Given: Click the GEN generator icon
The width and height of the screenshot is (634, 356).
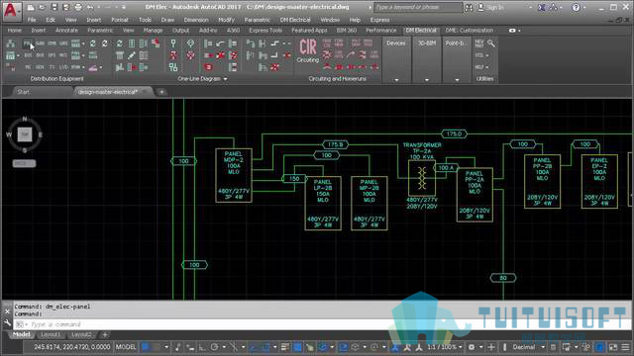Looking at the screenshot, I should pos(40,67).
